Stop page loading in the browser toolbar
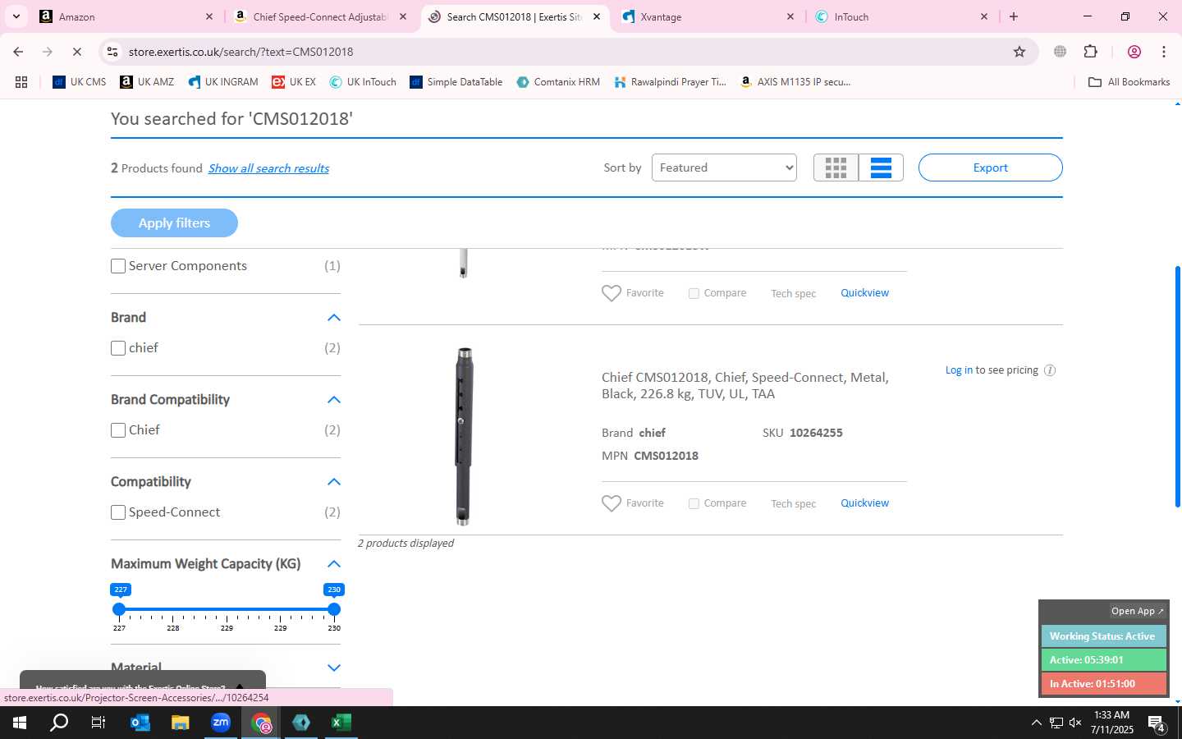Screen dimensions: 1182x739 point(76,52)
